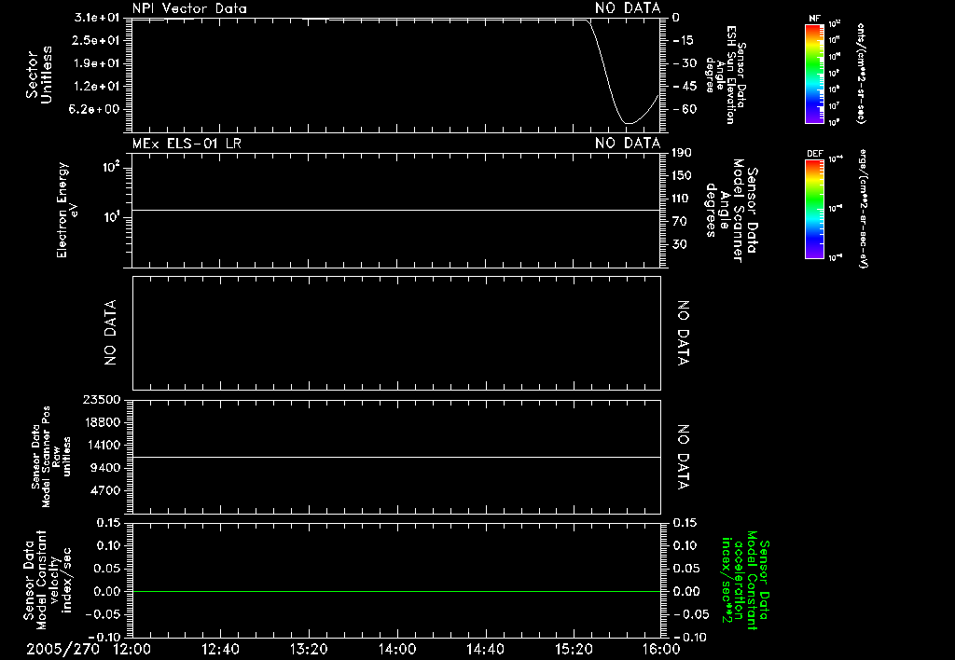Click the '12:00' time axis label
Screen dimensions: 955x660
[x=132, y=649]
